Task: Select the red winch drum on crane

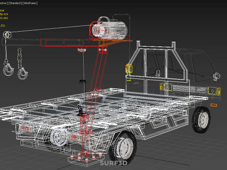Action: click(96, 30)
